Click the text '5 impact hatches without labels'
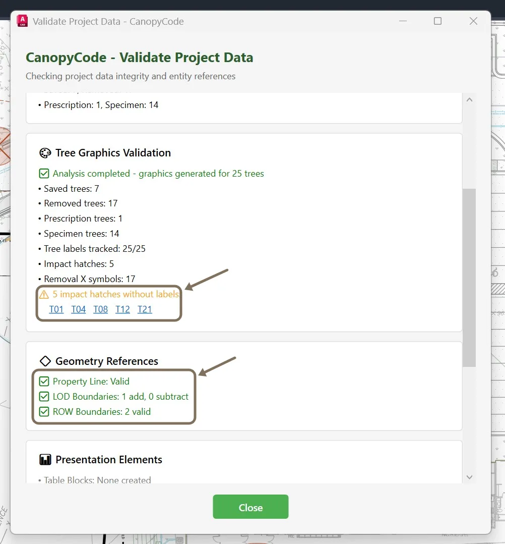This screenshot has height=544, width=505. 116,294
